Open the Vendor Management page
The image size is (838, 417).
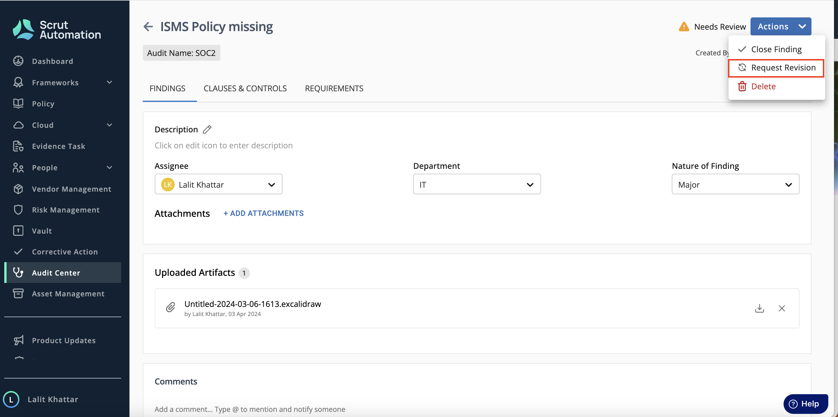[72, 189]
